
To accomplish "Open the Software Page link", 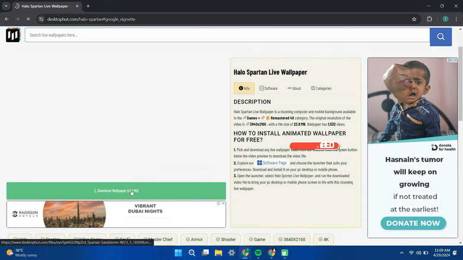I will pyautogui.click(x=272, y=163).
